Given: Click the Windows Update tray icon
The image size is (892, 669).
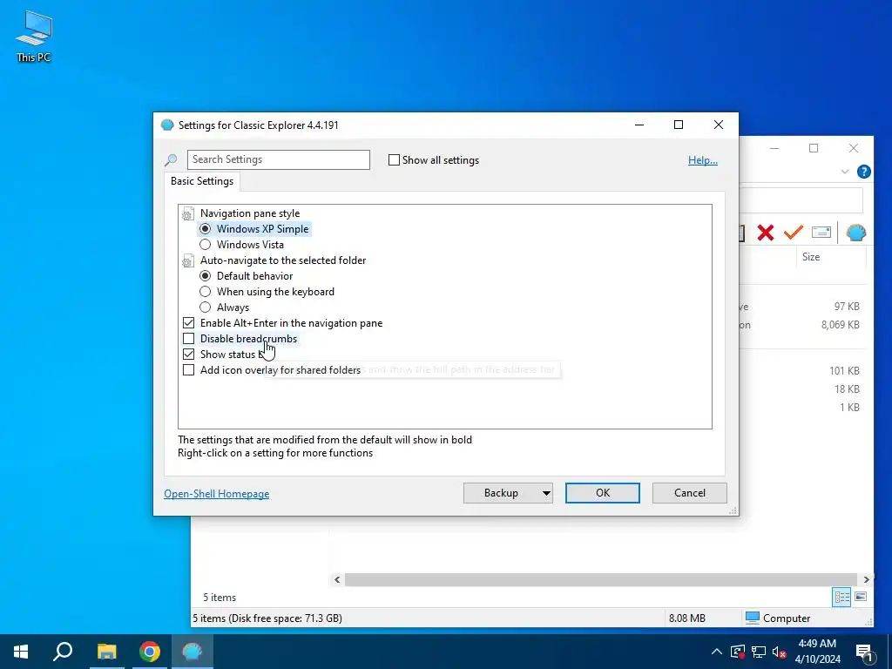Looking at the screenshot, I should (x=737, y=652).
